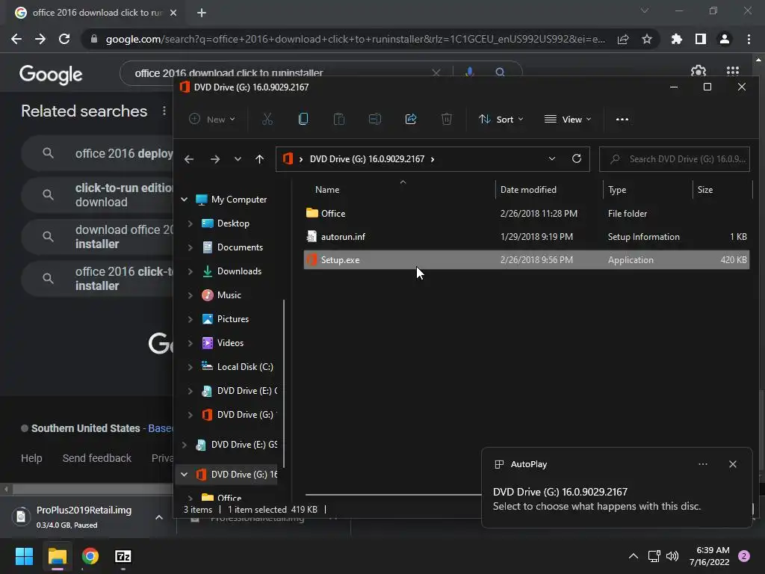765x574 pixels.
Task: Click the Google logo
Action: click(51, 74)
